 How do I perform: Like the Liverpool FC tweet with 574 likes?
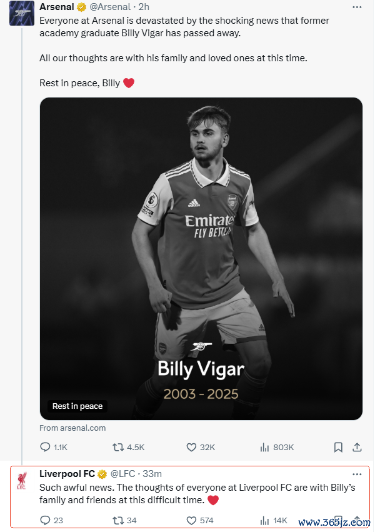192,520
